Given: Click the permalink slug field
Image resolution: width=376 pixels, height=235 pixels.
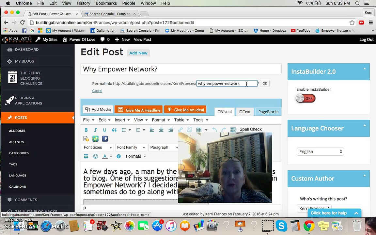Looking at the screenshot, I should [x=227, y=84].
